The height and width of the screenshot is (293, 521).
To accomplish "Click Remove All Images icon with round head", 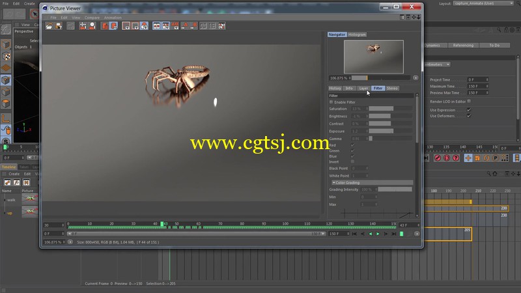I will click(92, 26).
